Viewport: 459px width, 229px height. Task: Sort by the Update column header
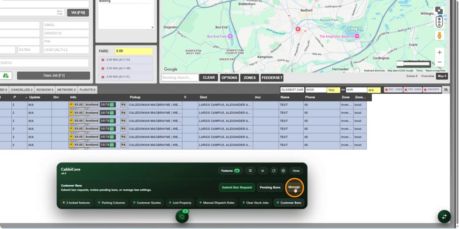pyautogui.click(x=34, y=97)
